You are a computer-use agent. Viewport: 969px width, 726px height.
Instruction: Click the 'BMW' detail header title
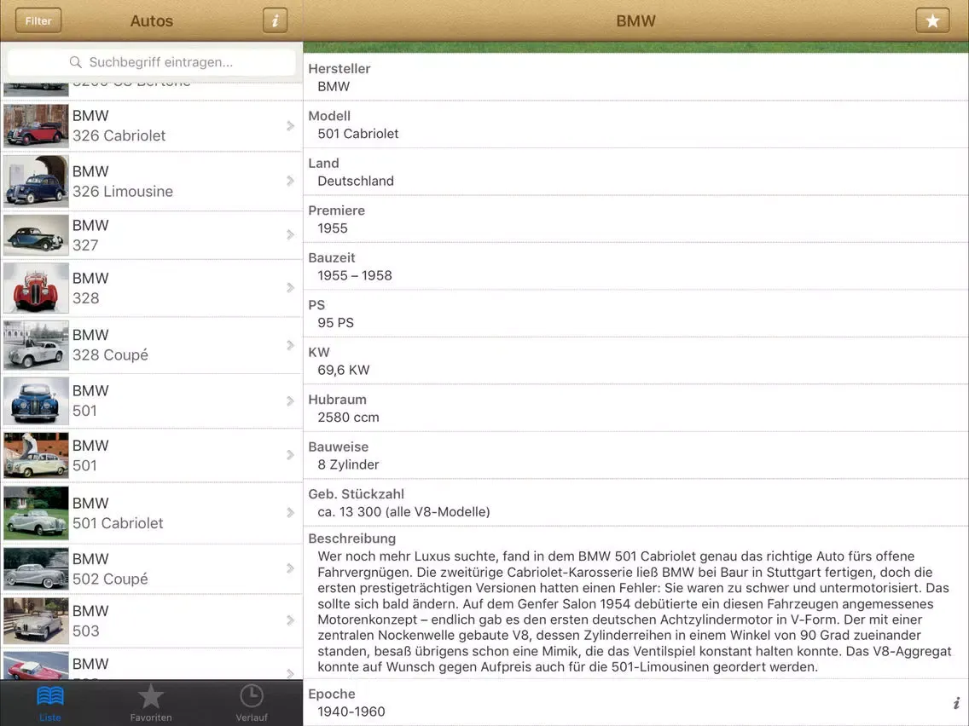tap(635, 21)
